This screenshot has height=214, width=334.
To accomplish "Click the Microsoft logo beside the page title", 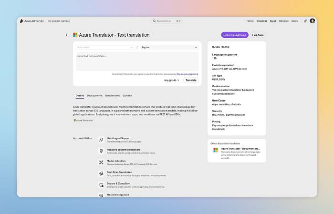I will [75, 35].
